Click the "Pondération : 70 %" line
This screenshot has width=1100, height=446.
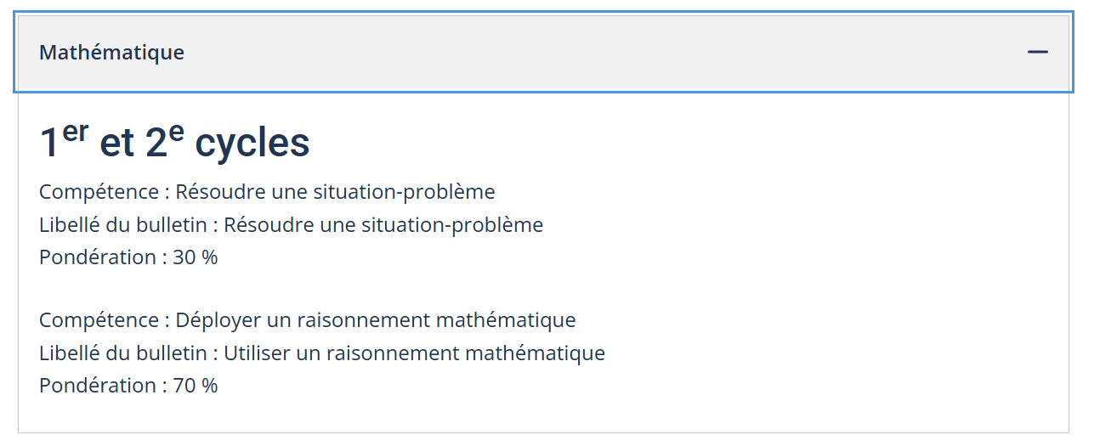128,386
